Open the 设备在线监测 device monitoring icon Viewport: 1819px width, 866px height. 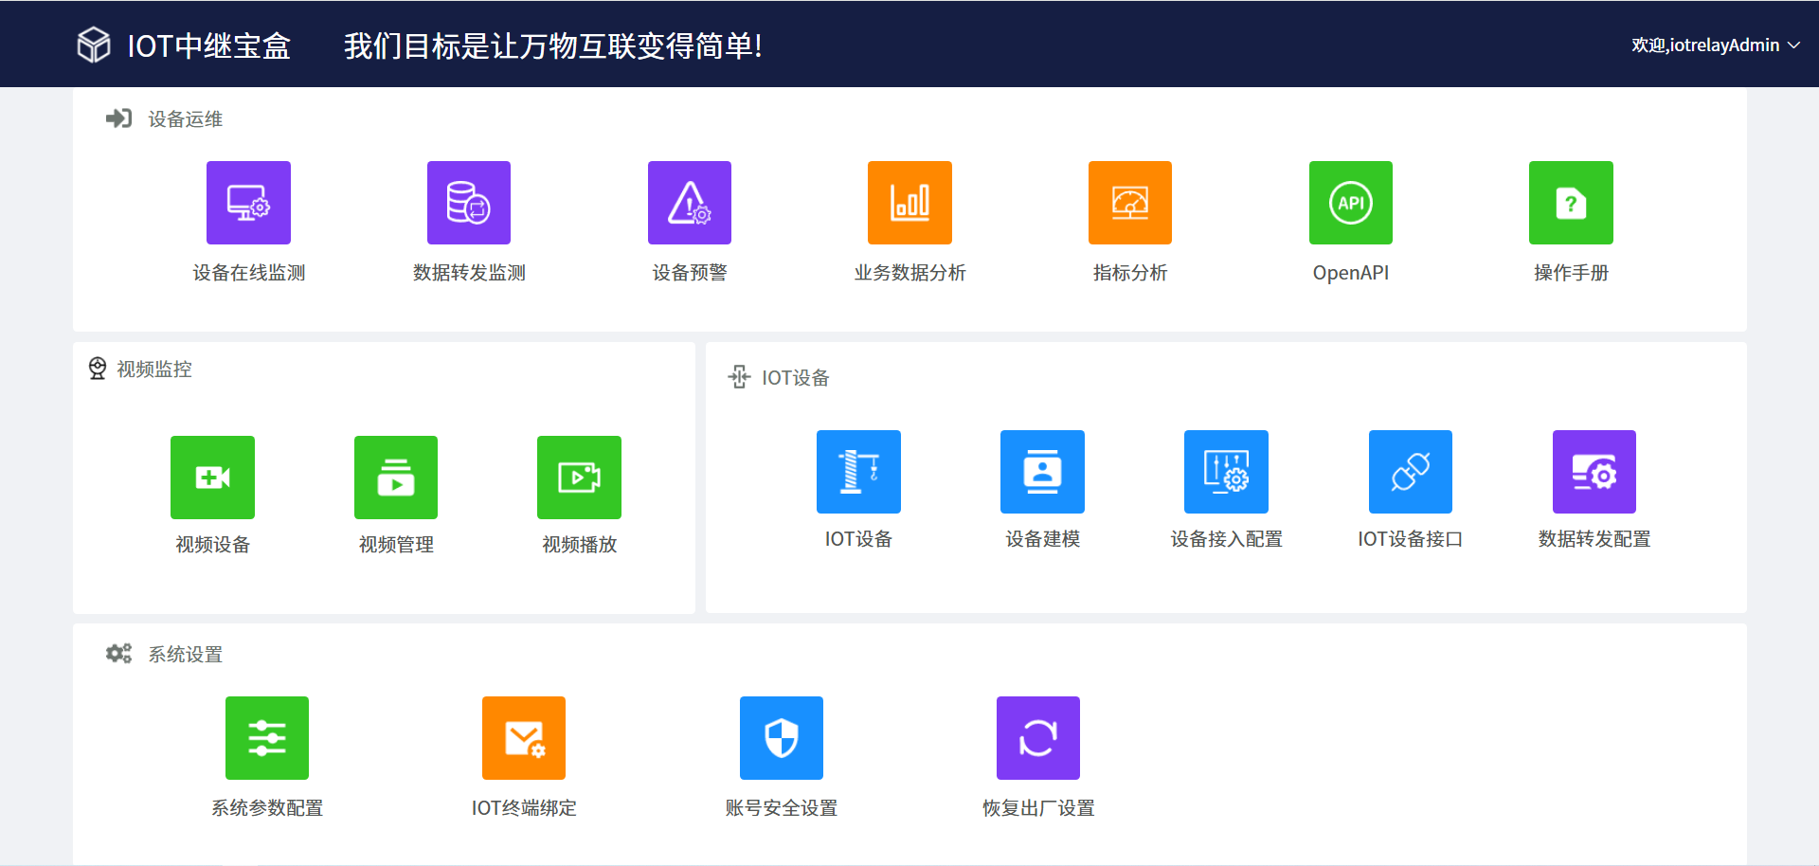[x=248, y=203]
